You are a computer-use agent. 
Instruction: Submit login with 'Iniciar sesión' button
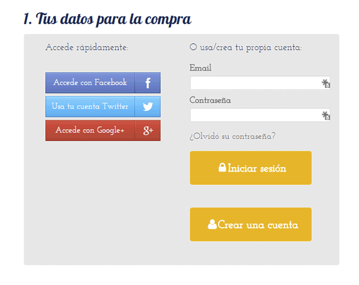(251, 168)
